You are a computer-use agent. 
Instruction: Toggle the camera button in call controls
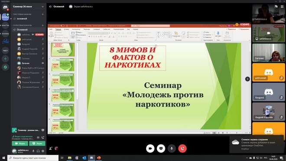click(150, 148)
